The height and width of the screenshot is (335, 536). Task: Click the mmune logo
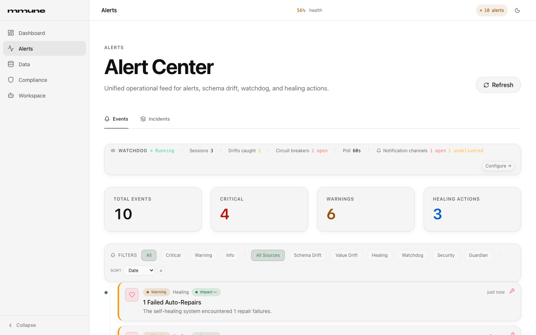click(x=26, y=11)
